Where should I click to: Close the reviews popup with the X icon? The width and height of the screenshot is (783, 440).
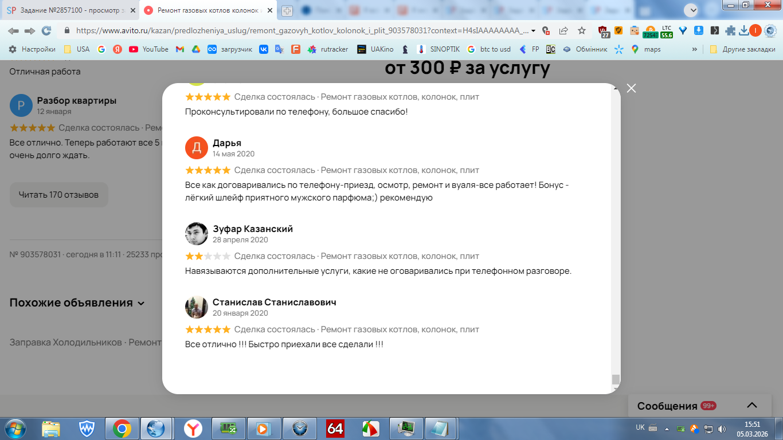point(631,88)
